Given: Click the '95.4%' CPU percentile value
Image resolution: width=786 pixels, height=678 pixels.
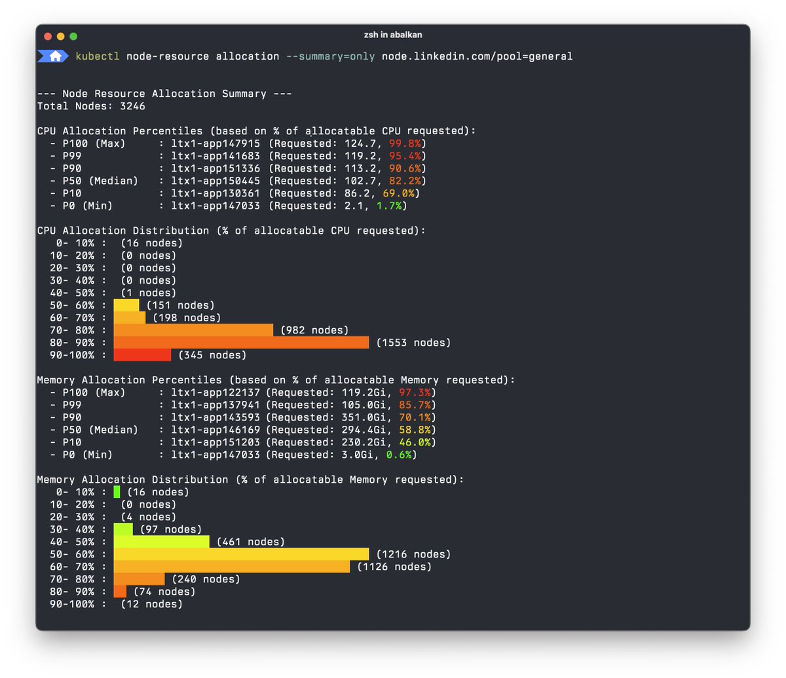Looking at the screenshot, I should 405,156.
